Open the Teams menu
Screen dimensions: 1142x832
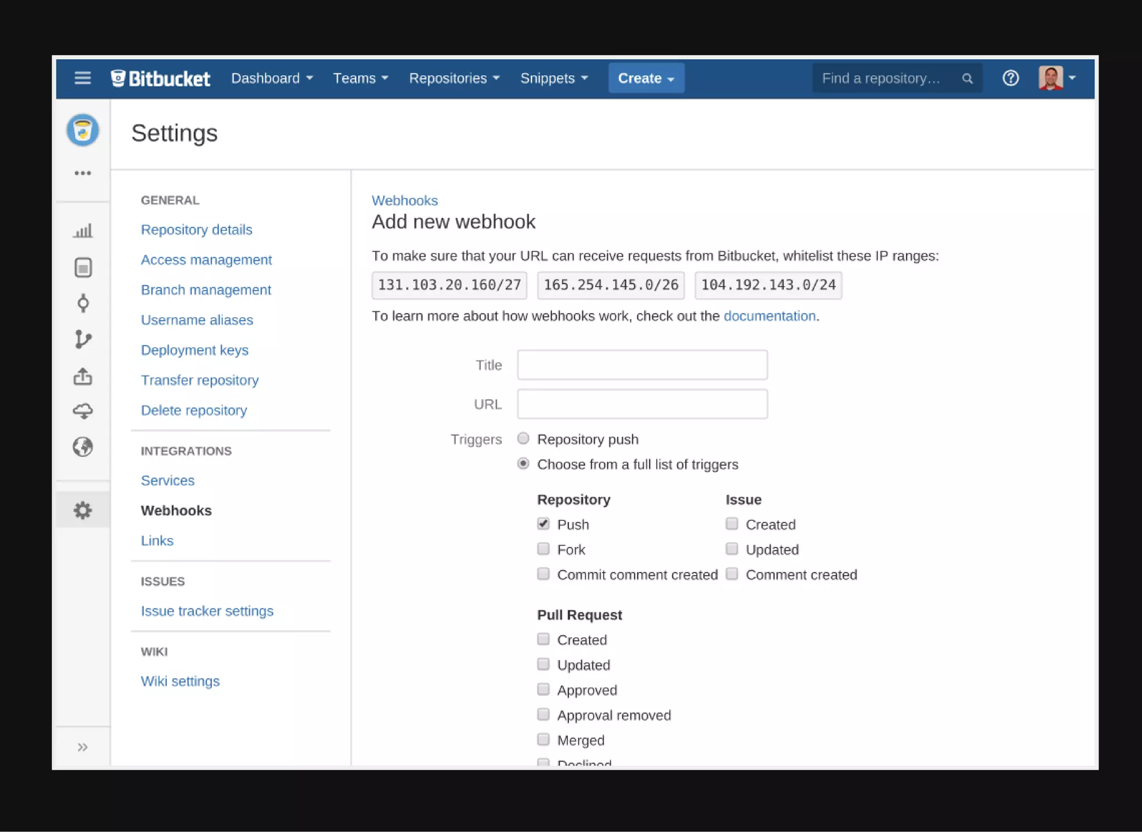pos(360,78)
